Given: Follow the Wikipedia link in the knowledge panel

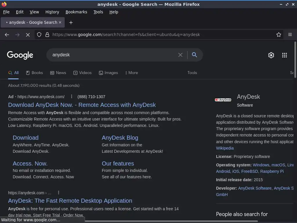Looking at the screenshot, I should click(225, 148).
